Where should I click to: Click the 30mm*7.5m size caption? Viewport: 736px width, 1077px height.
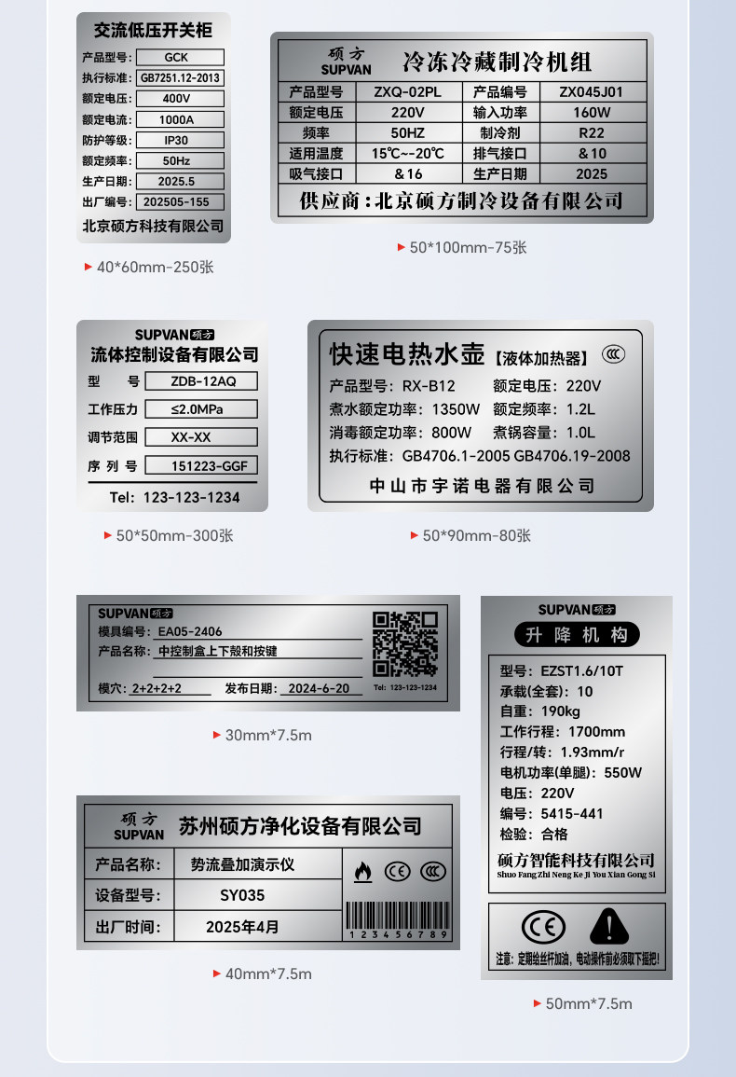(268, 735)
